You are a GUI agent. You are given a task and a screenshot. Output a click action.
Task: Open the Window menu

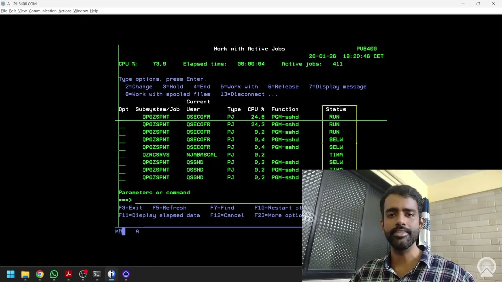point(80,11)
